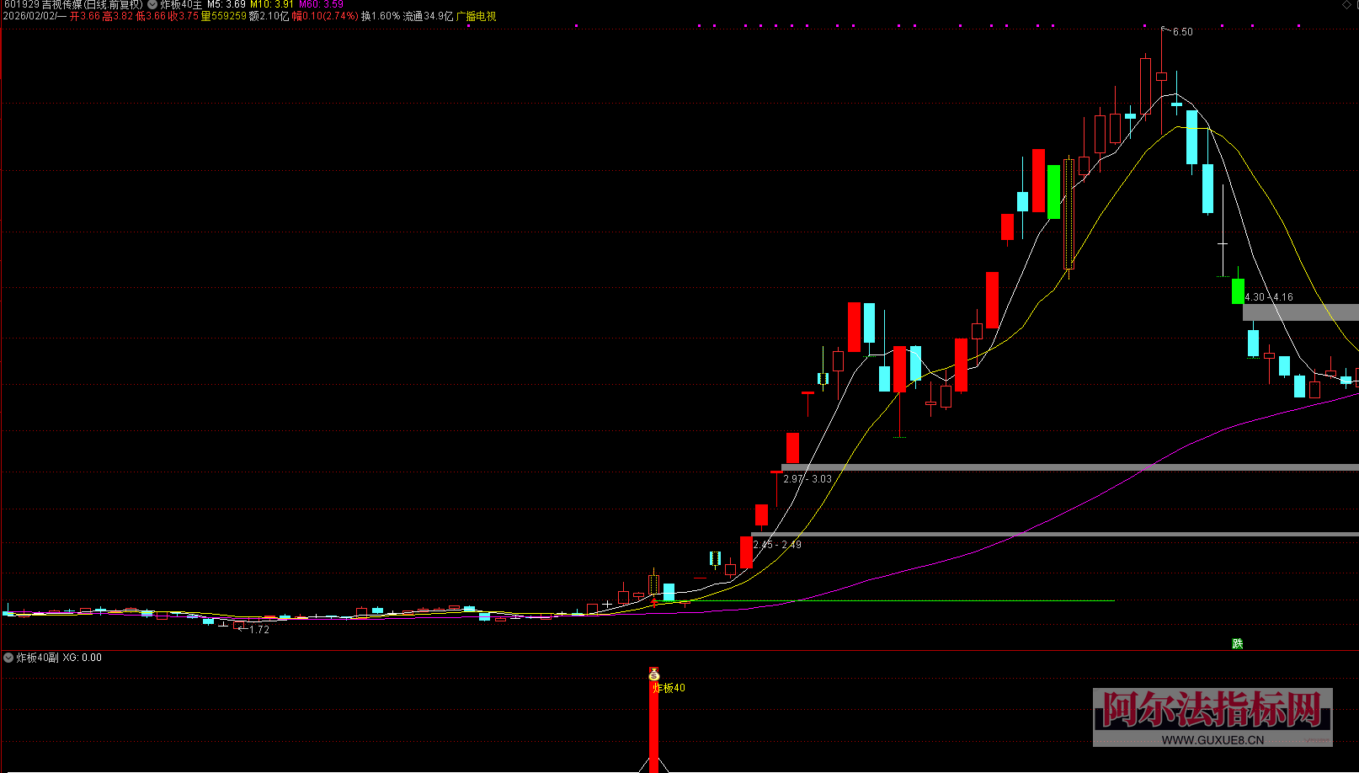The width and height of the screenshot is (1359, 773).
Task: Select the M10 moving average label
Action: coord(271,5)
